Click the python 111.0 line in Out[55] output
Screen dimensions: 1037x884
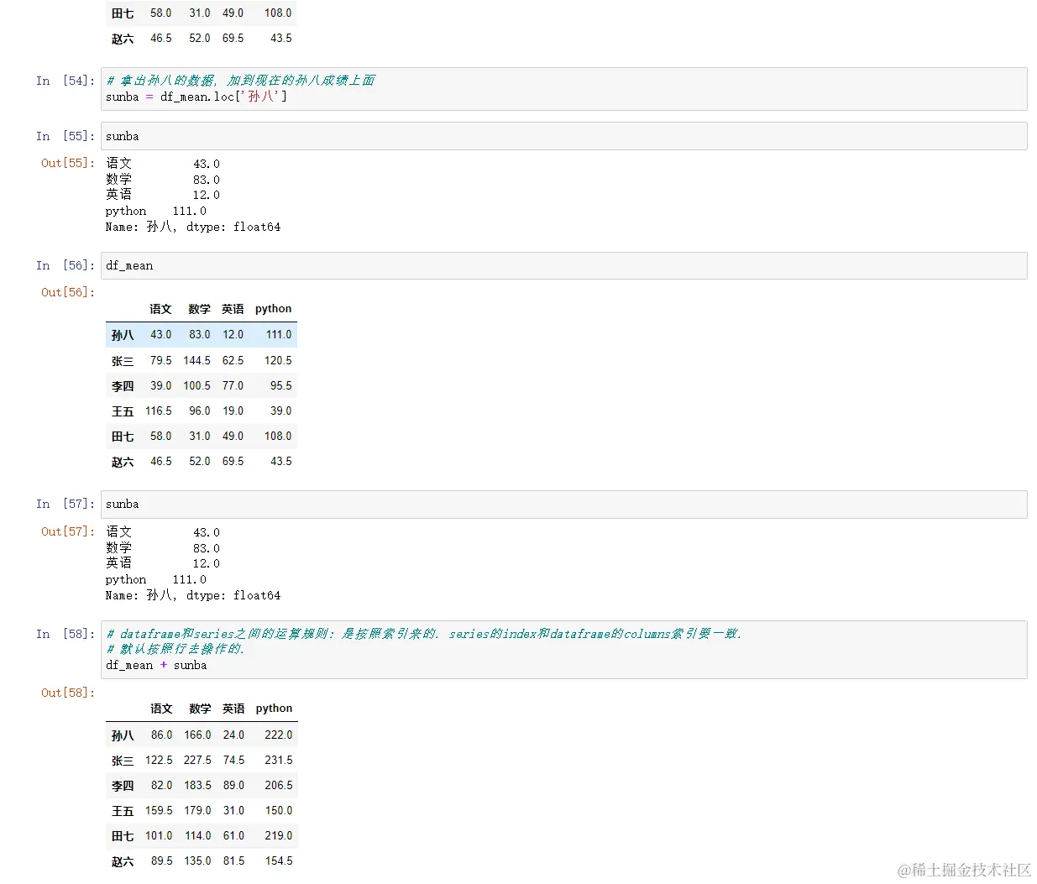coord(156,211)
